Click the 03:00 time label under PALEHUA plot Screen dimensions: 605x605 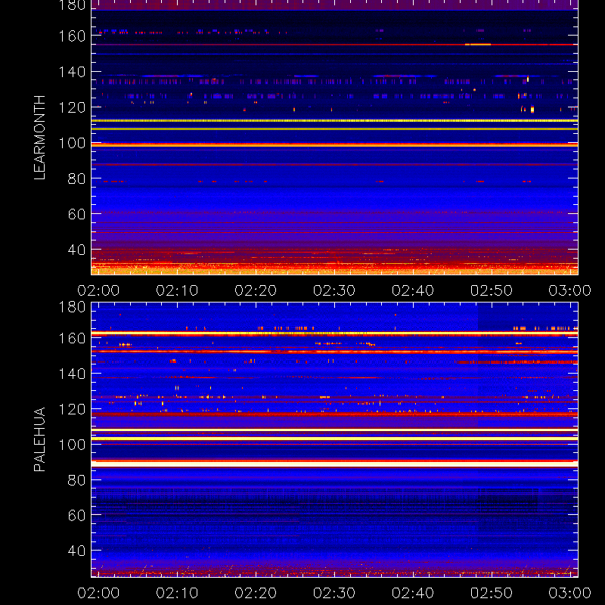click(x=570, y=593)
